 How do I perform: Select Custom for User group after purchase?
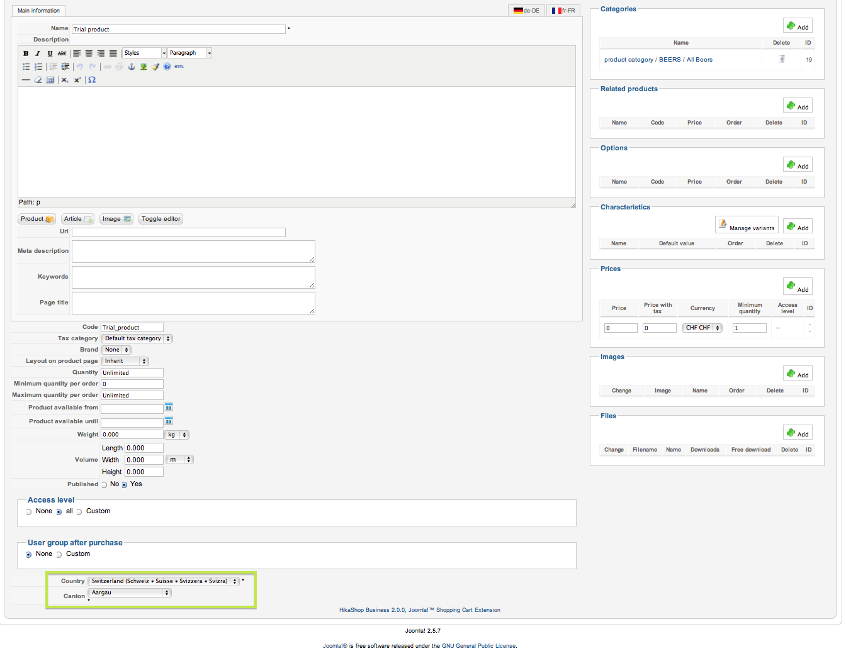tap(59, 555)
